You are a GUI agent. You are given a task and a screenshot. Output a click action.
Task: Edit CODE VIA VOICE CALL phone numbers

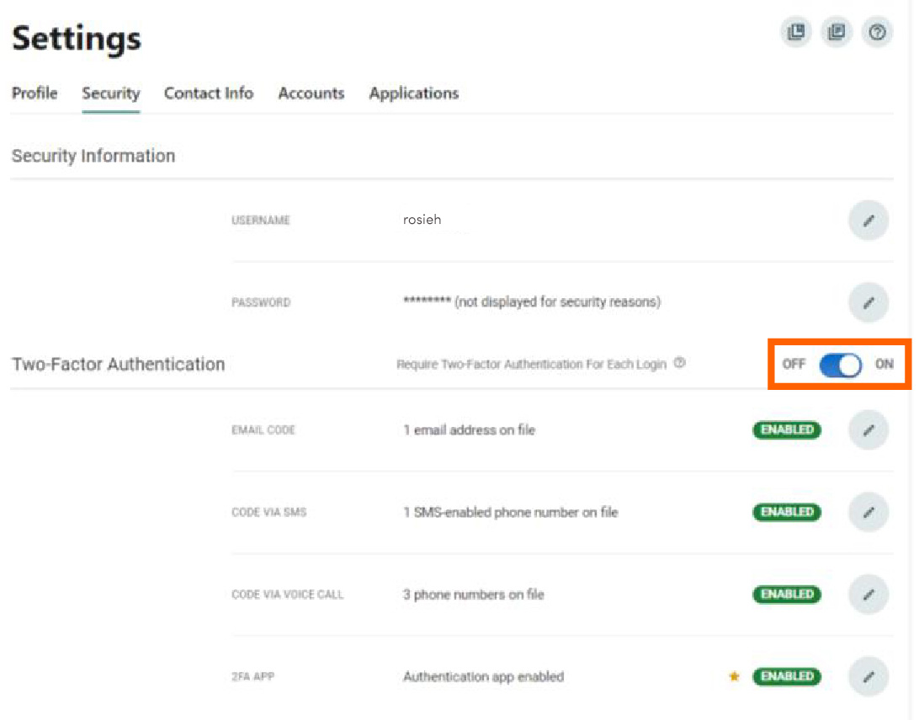click(x=869, y=595)
